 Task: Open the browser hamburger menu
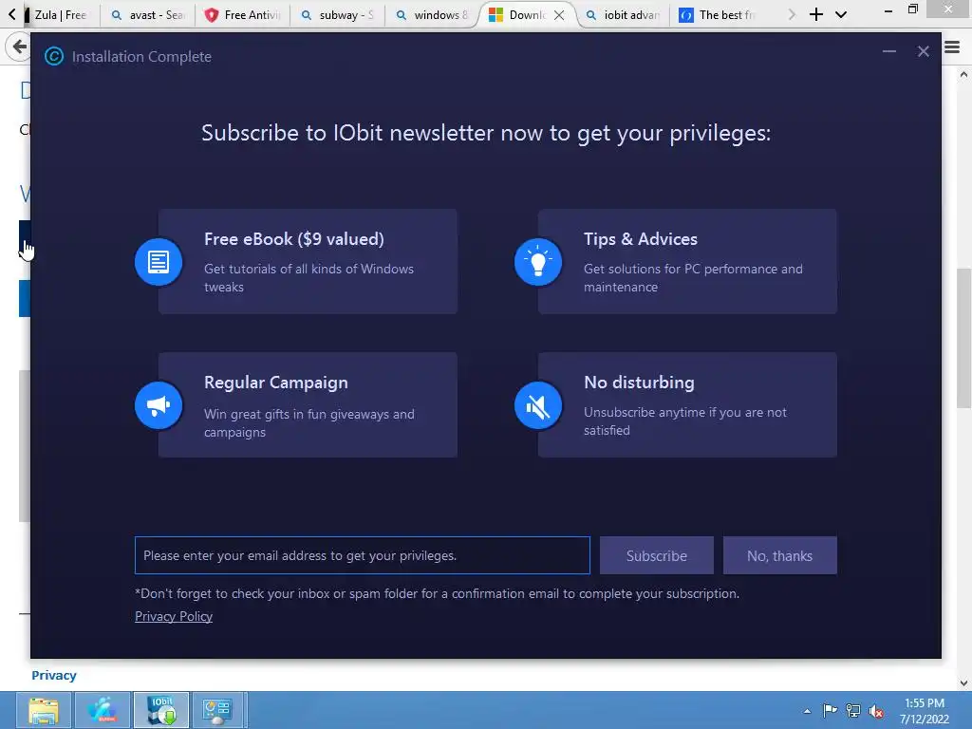952,47
